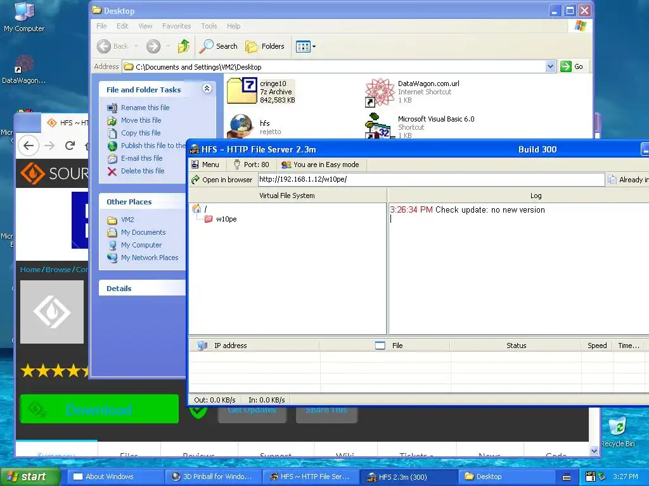Open My Computer under Other Places

141,245
